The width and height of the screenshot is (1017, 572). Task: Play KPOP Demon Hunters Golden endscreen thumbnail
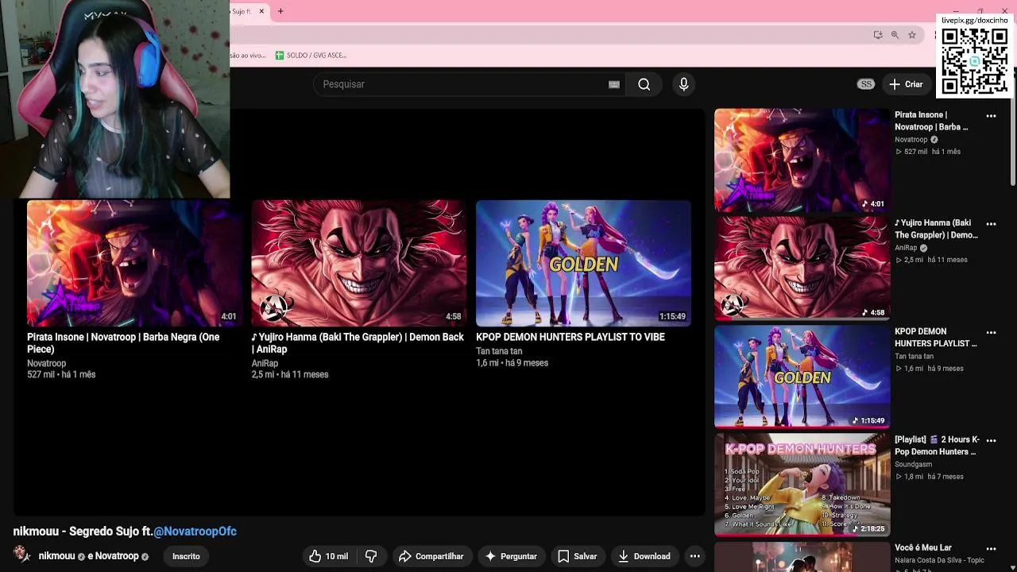pyautogui.click(x=583, y=263)
